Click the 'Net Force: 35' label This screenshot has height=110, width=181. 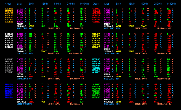tap(164, 79)
